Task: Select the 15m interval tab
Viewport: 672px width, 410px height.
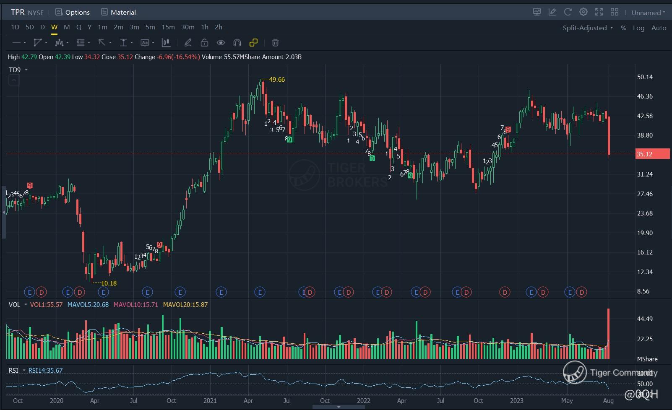Action: click(x=168, y=27)
